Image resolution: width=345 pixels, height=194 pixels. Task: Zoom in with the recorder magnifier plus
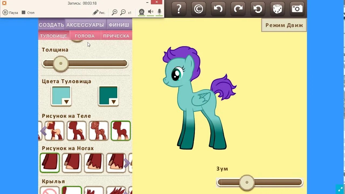tap(115, 12)
